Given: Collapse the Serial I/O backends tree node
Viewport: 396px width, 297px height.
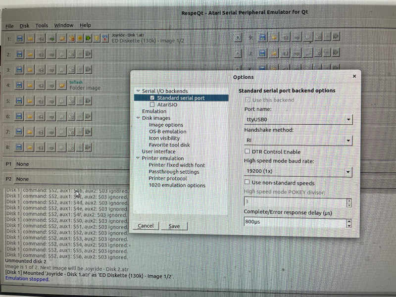Looking at the screenshot, I should [x=138, y=91].
